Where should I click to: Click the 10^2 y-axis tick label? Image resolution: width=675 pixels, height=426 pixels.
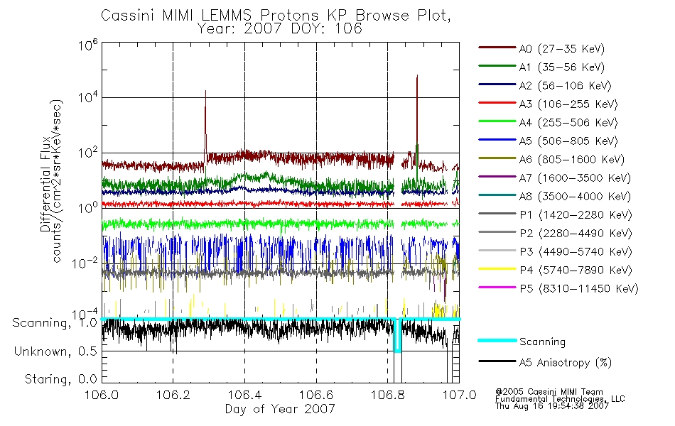tap(88, 153)
